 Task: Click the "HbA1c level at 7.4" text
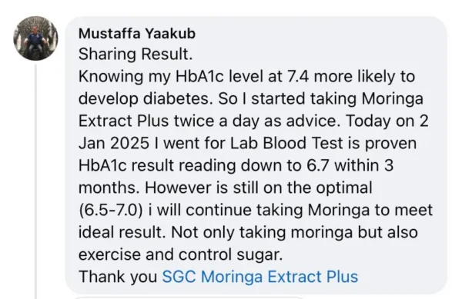pyautogui.click(x=243, y=77)
